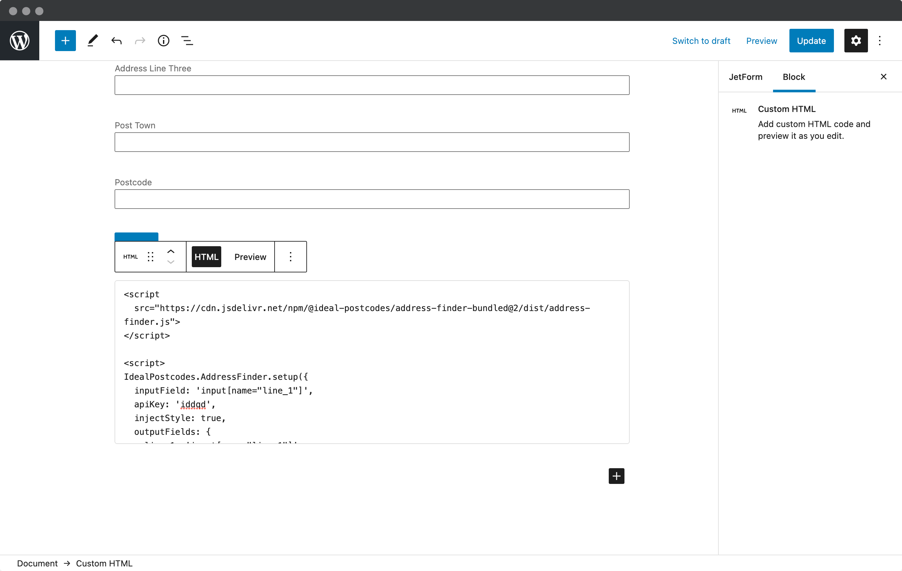The width and height of the screenshot is (902, 571).
Task: Add a new block with the bottom plus button
Action: (616, 476)
